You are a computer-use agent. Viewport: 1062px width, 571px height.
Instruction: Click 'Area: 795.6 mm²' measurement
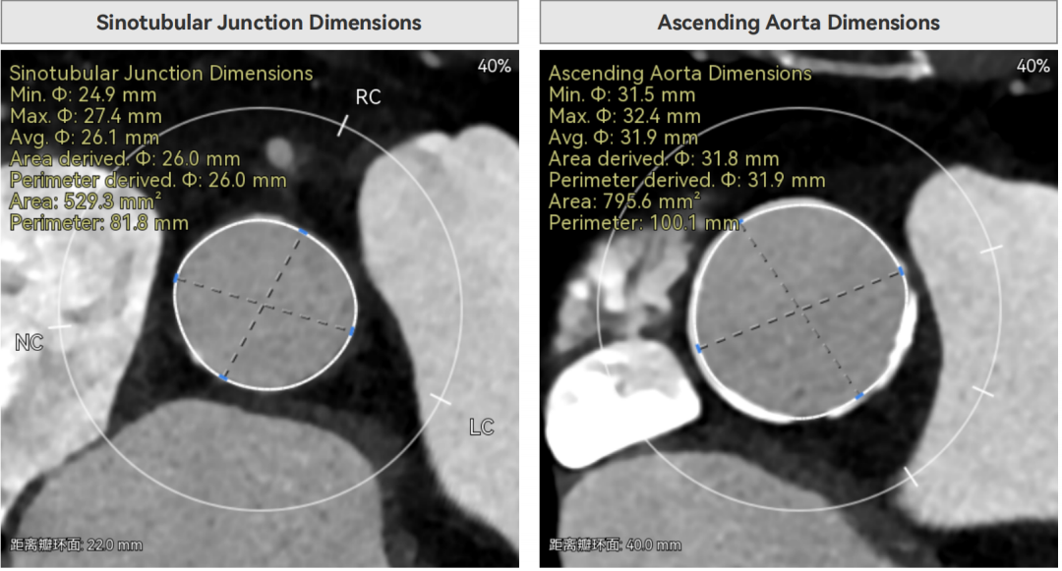624,201
